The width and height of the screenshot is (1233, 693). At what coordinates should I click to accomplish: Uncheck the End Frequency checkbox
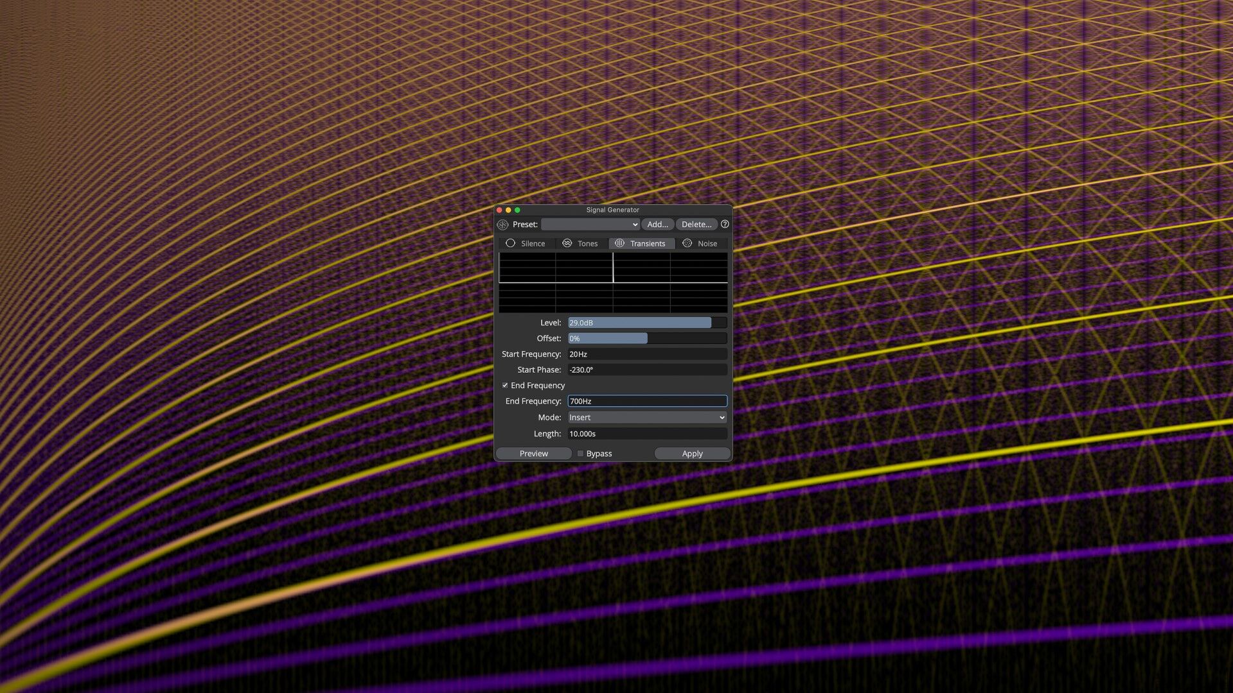pyautogui.click(x=505, y=386)
